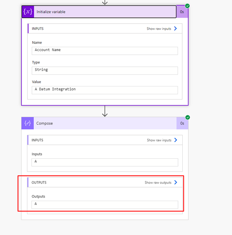
Task: Expand raw inputs chevron in Initialize variable
Action: tap(176, 29)
